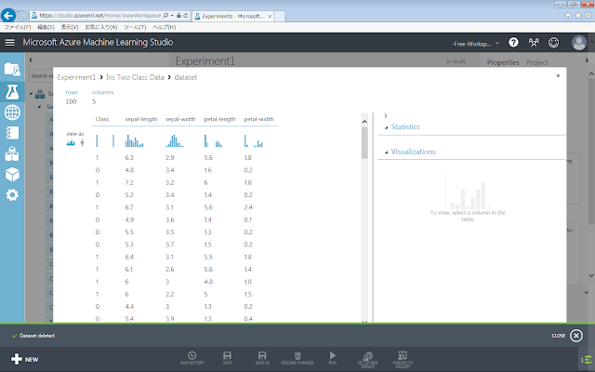Screen dimensions: 595x372
Task: Open the ヘルプ(H) menu
Action: click(x=164, y=27)
